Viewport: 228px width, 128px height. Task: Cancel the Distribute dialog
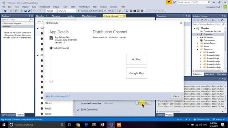[x=176, y=96]
